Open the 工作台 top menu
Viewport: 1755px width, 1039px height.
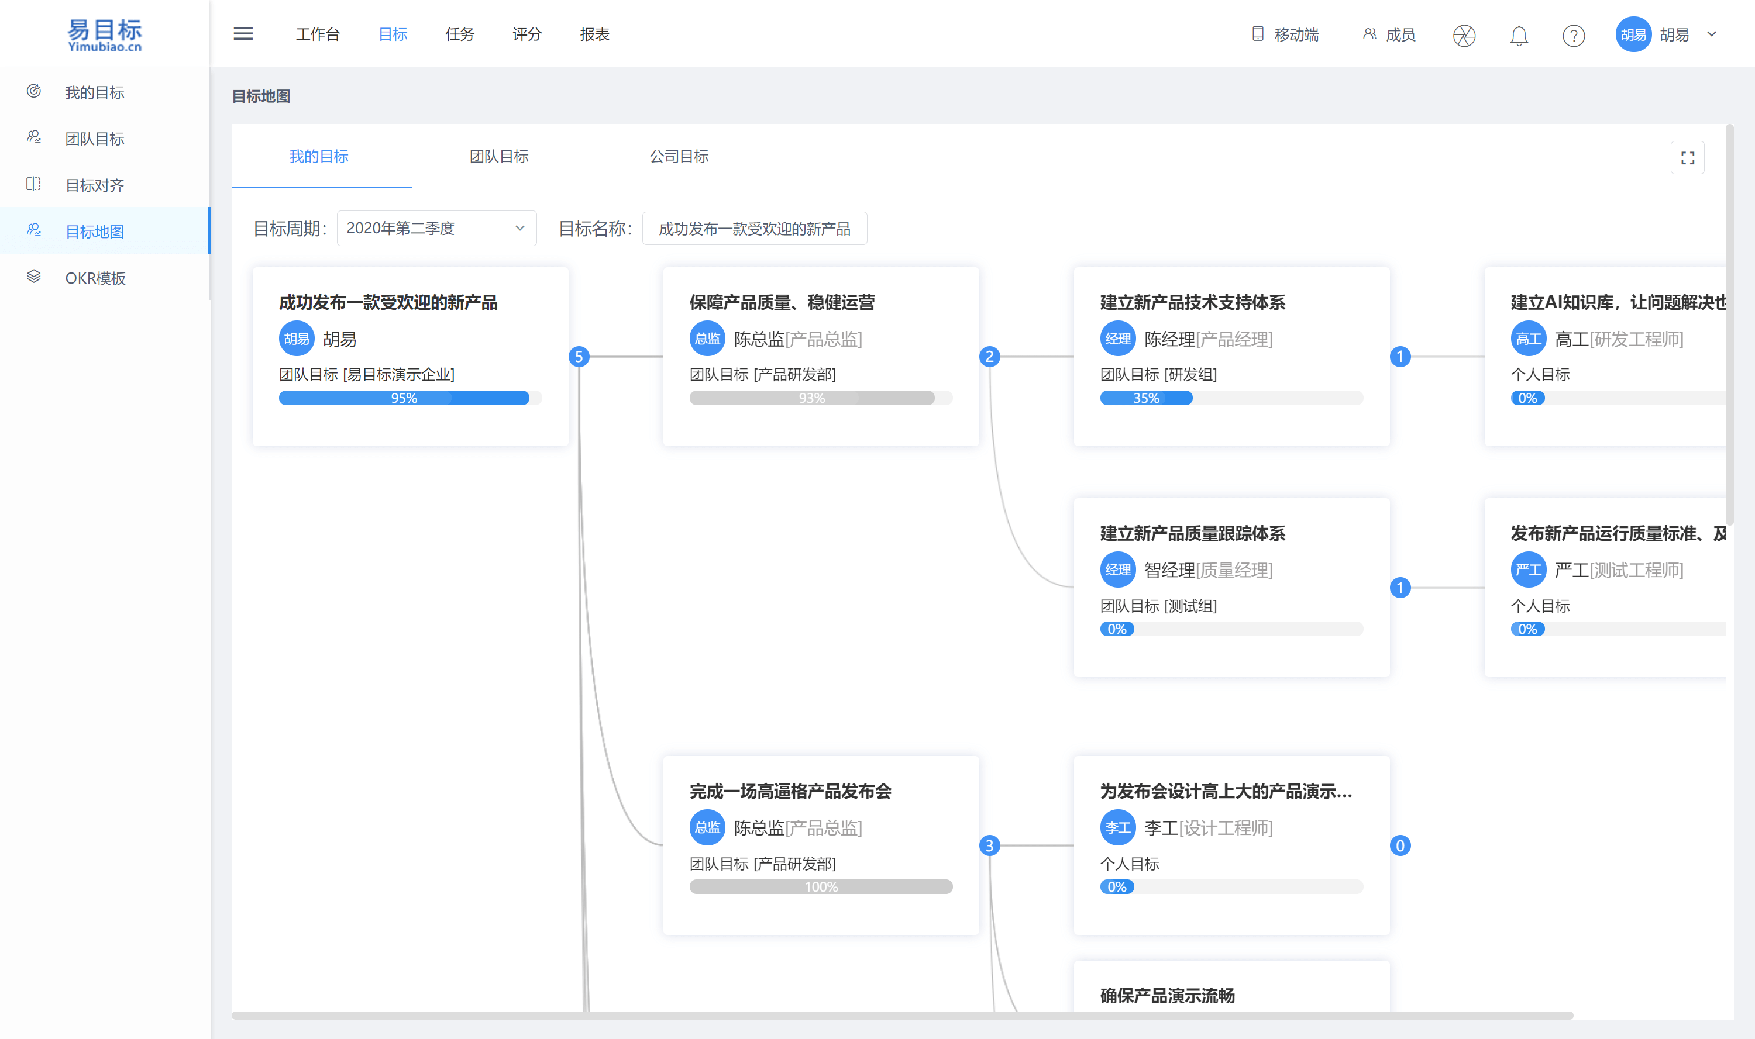tap(318, 34)
